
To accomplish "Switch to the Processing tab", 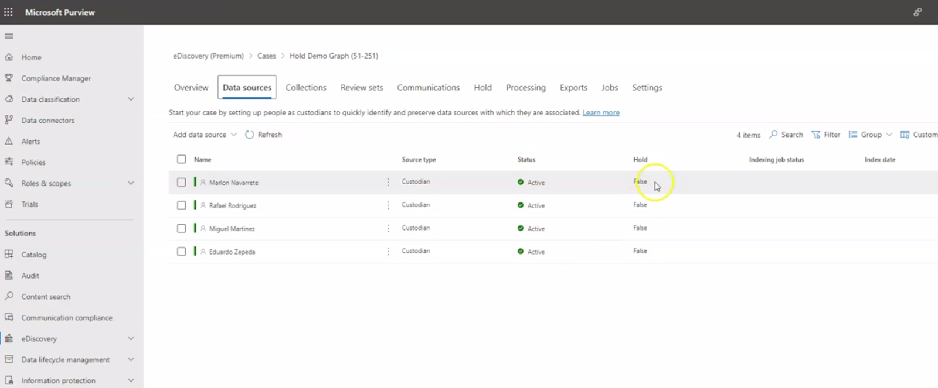I will coord(526,87).
